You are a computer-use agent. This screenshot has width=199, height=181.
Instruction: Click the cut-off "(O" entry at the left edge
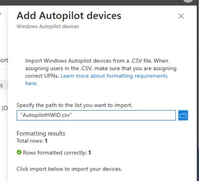(4, 108)
